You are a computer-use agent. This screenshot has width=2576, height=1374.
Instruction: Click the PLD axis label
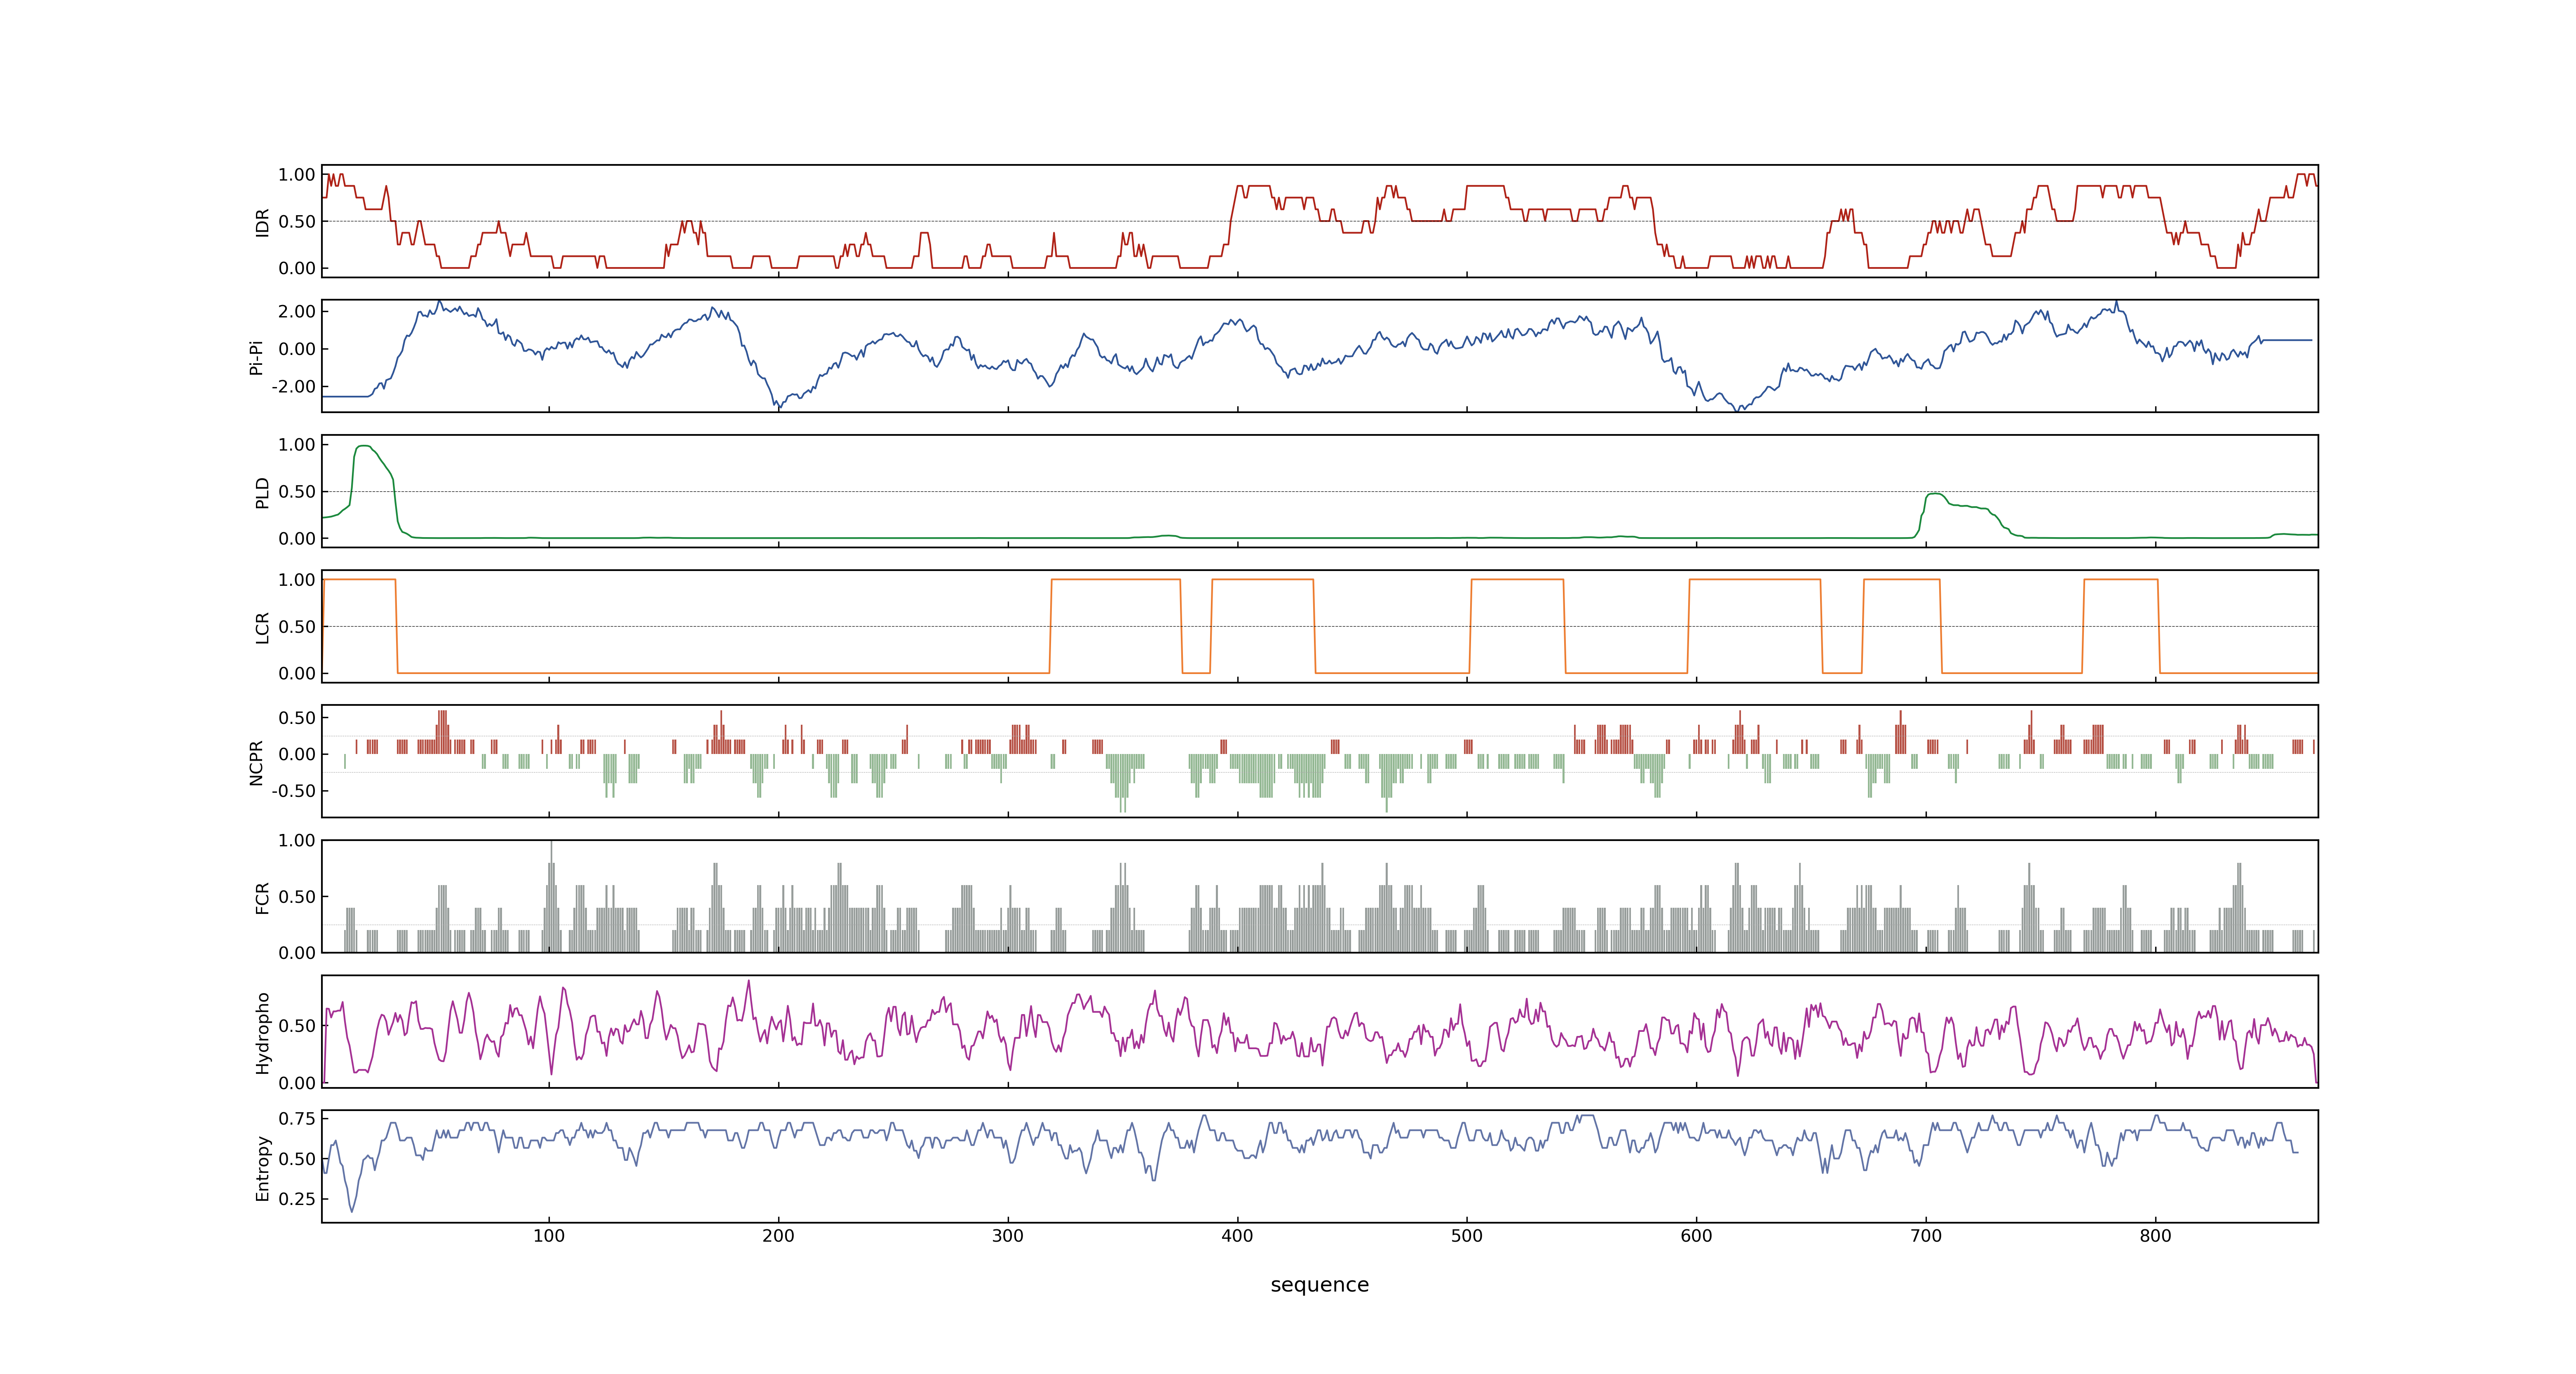click(262, 492)
